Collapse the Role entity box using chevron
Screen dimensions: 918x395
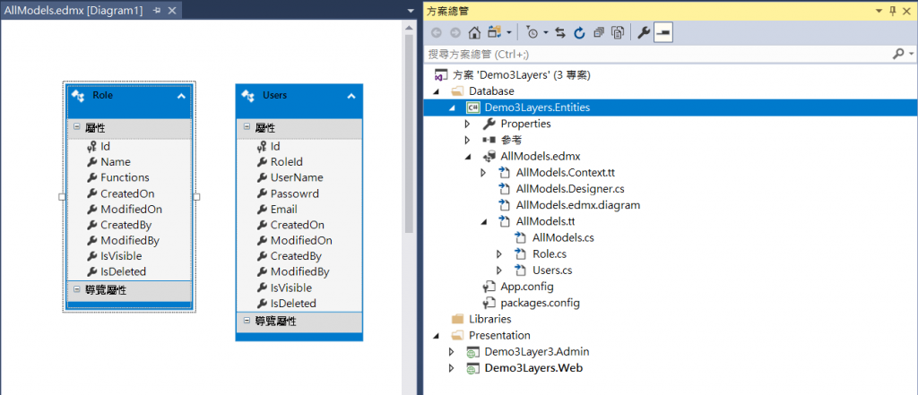(x=181, y=95)
